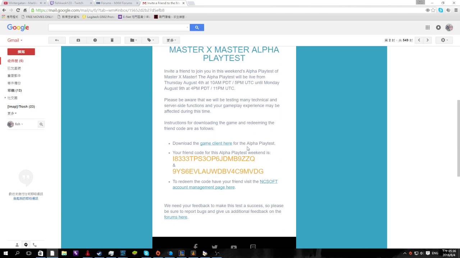Open the fish hangouts status dropdown
This screenshot has height=258, width=460.
[19, 124]
